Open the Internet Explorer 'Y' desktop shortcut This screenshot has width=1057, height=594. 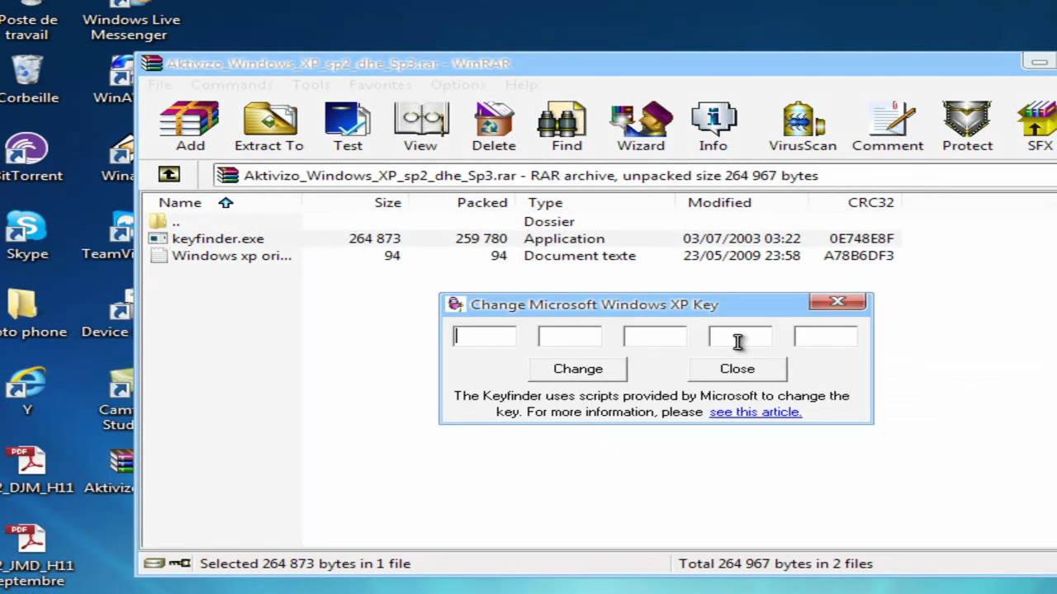(x=27, y=391)
